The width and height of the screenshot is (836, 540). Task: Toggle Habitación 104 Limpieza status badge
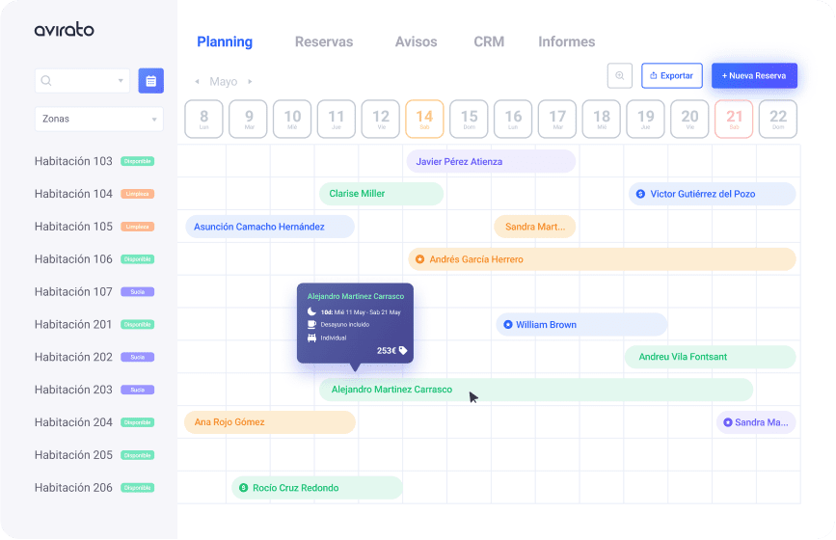pos(138,194)
